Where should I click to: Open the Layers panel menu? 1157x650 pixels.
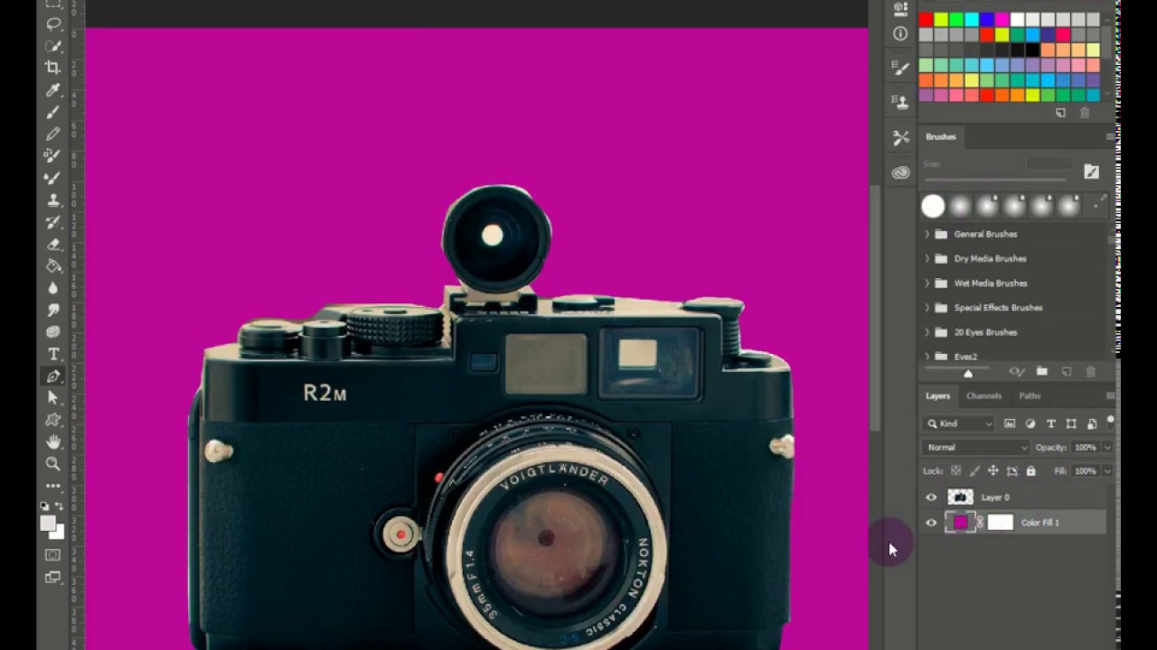(x=1110, y=396)
